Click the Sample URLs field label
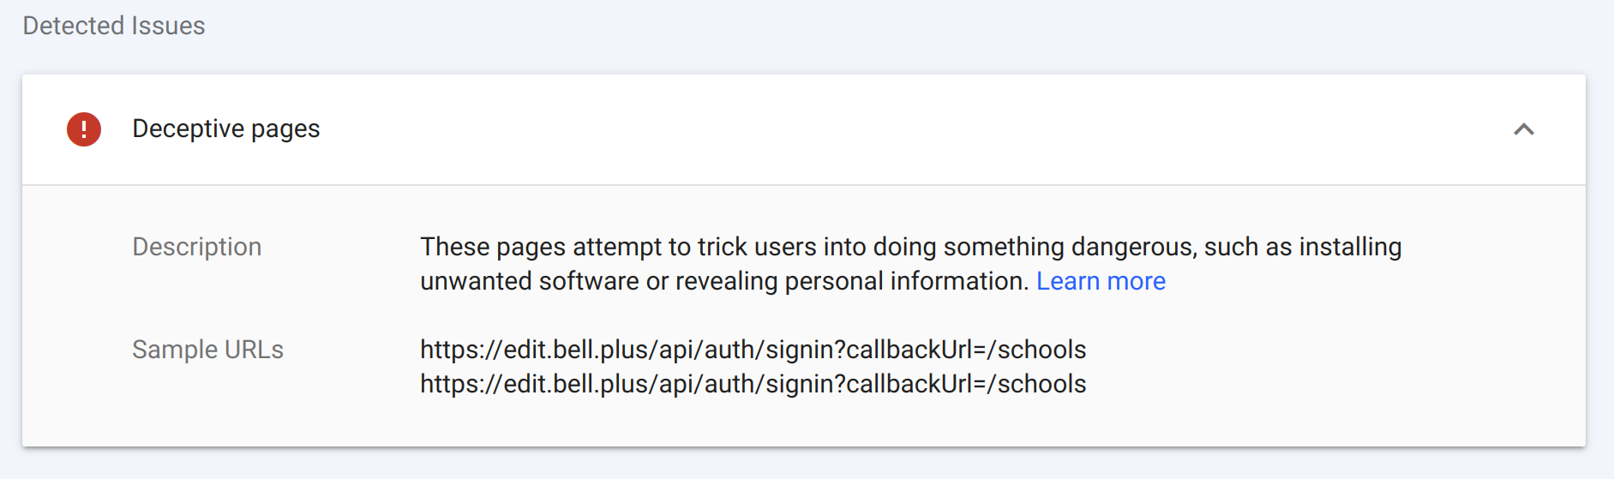Image resolution: width=1614 pixels, height=479 pixels. click(207, 350)
